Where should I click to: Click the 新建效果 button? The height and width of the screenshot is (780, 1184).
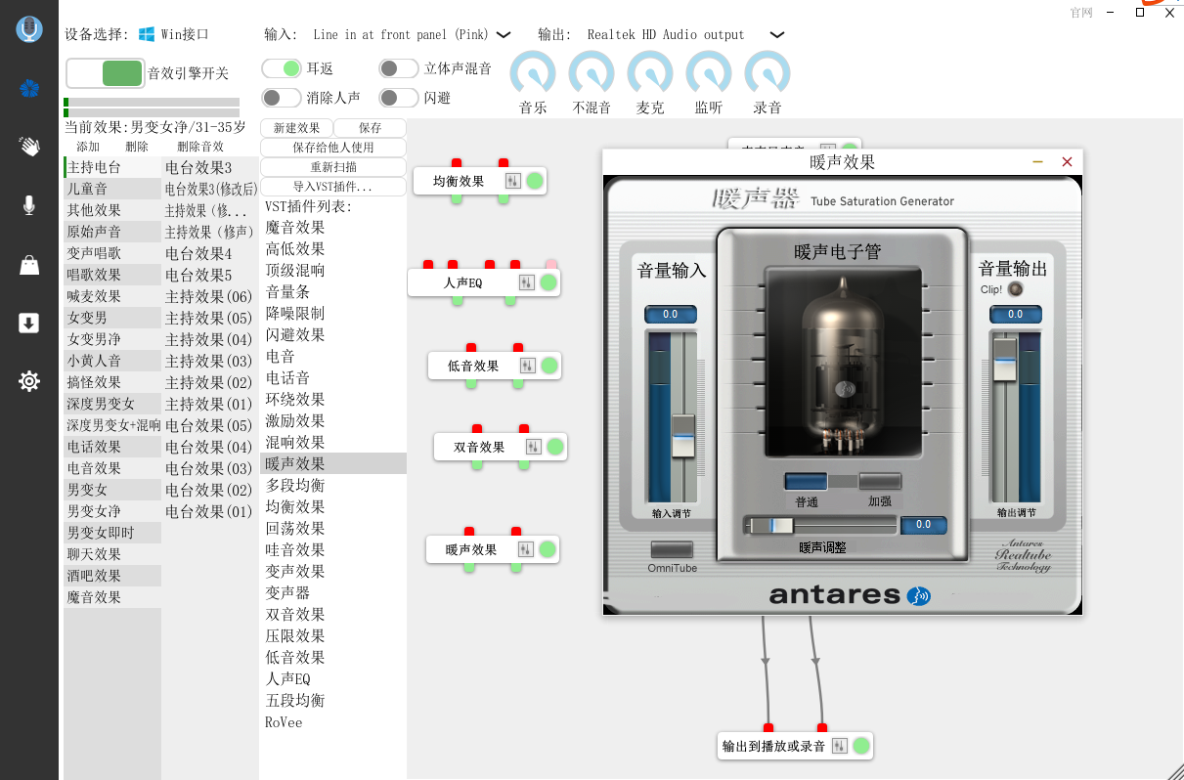pyautogui.click(x=296, y=128)
